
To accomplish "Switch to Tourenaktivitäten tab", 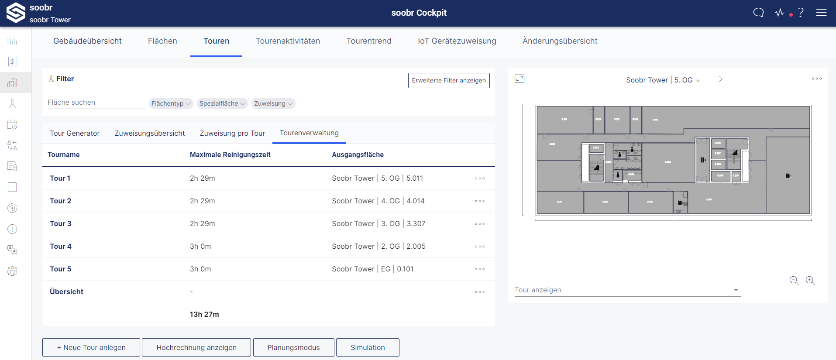I will (x=288, y=41).
